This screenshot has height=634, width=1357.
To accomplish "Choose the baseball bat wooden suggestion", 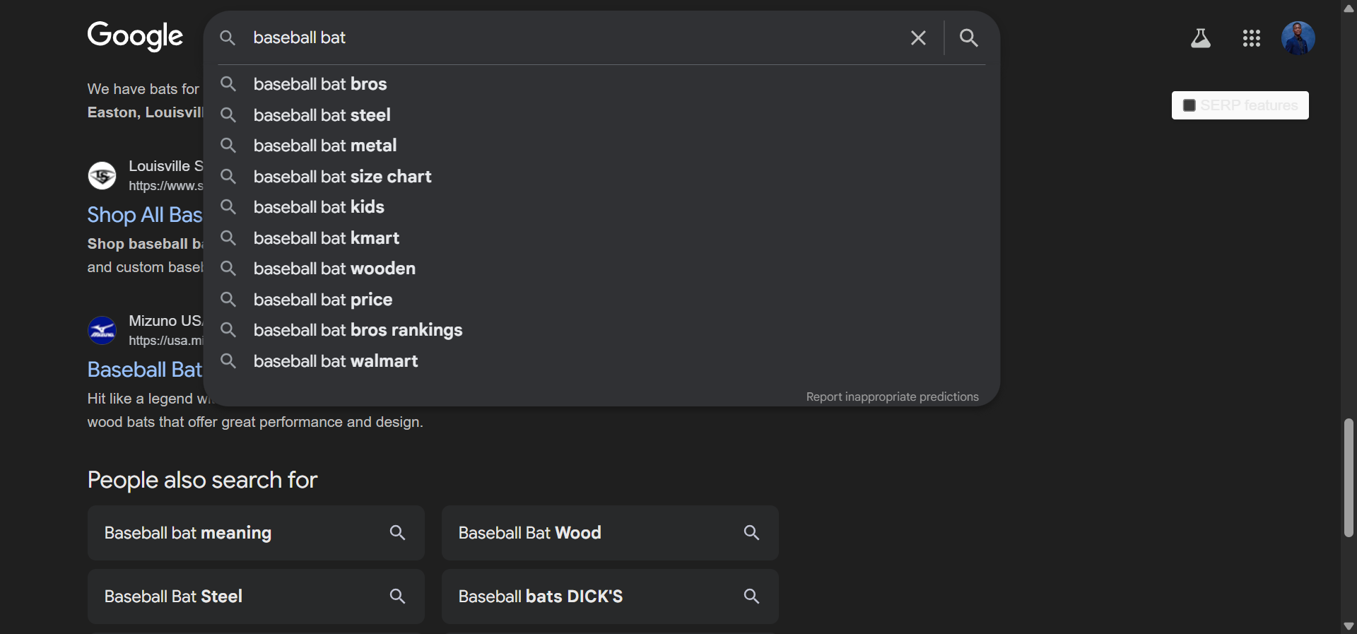I will (601, 269).
